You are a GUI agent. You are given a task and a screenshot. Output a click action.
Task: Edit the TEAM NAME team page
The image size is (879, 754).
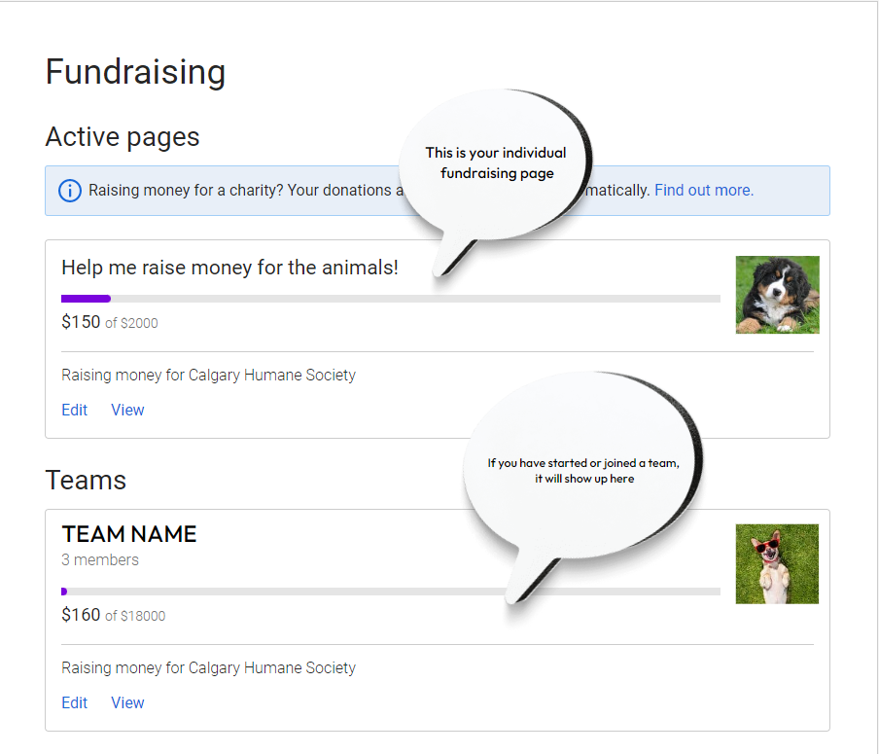pyautogui.click(x=75, y=702)
